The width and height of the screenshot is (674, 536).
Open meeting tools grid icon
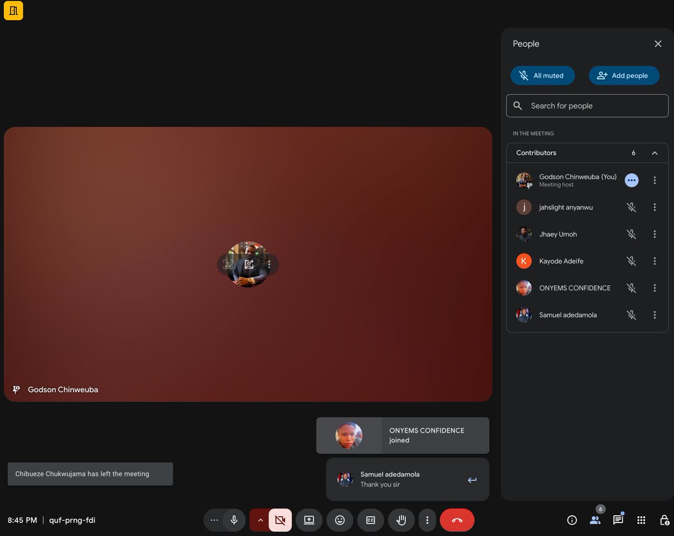641,520
